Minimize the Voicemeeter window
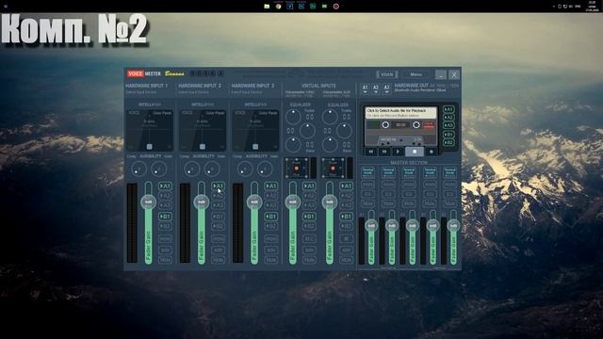 (441, 74)
